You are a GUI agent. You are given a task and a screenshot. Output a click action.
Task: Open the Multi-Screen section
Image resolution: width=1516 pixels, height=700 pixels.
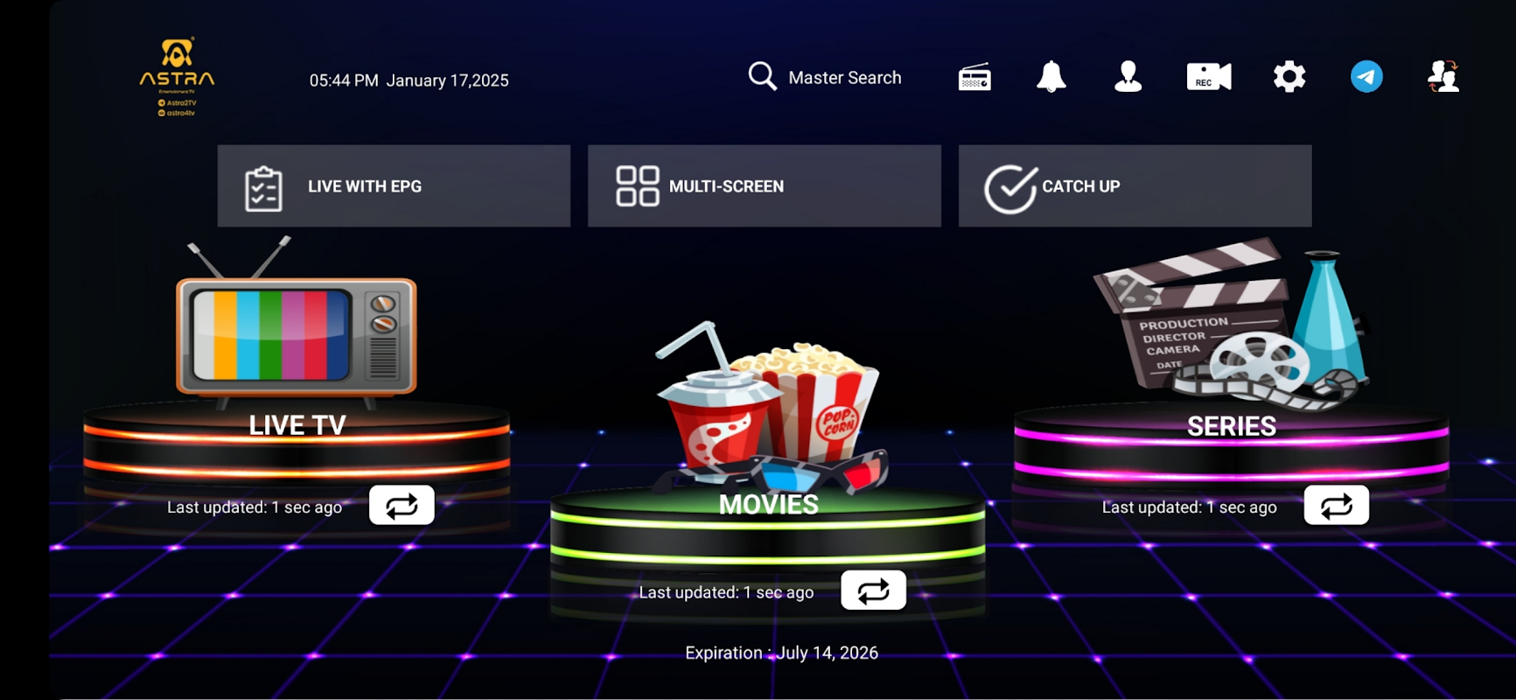click(765, 185)
